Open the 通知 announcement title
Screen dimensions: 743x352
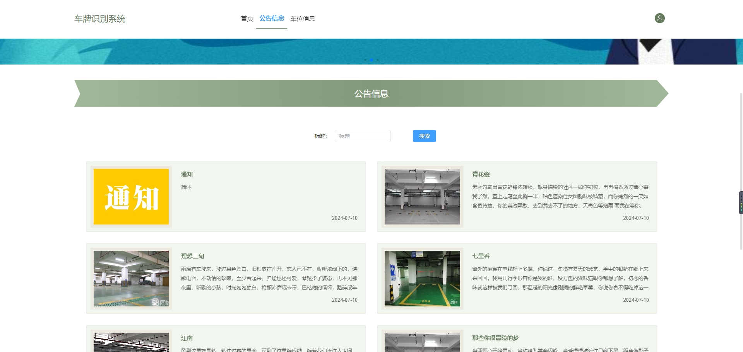(x=187, y=174)
